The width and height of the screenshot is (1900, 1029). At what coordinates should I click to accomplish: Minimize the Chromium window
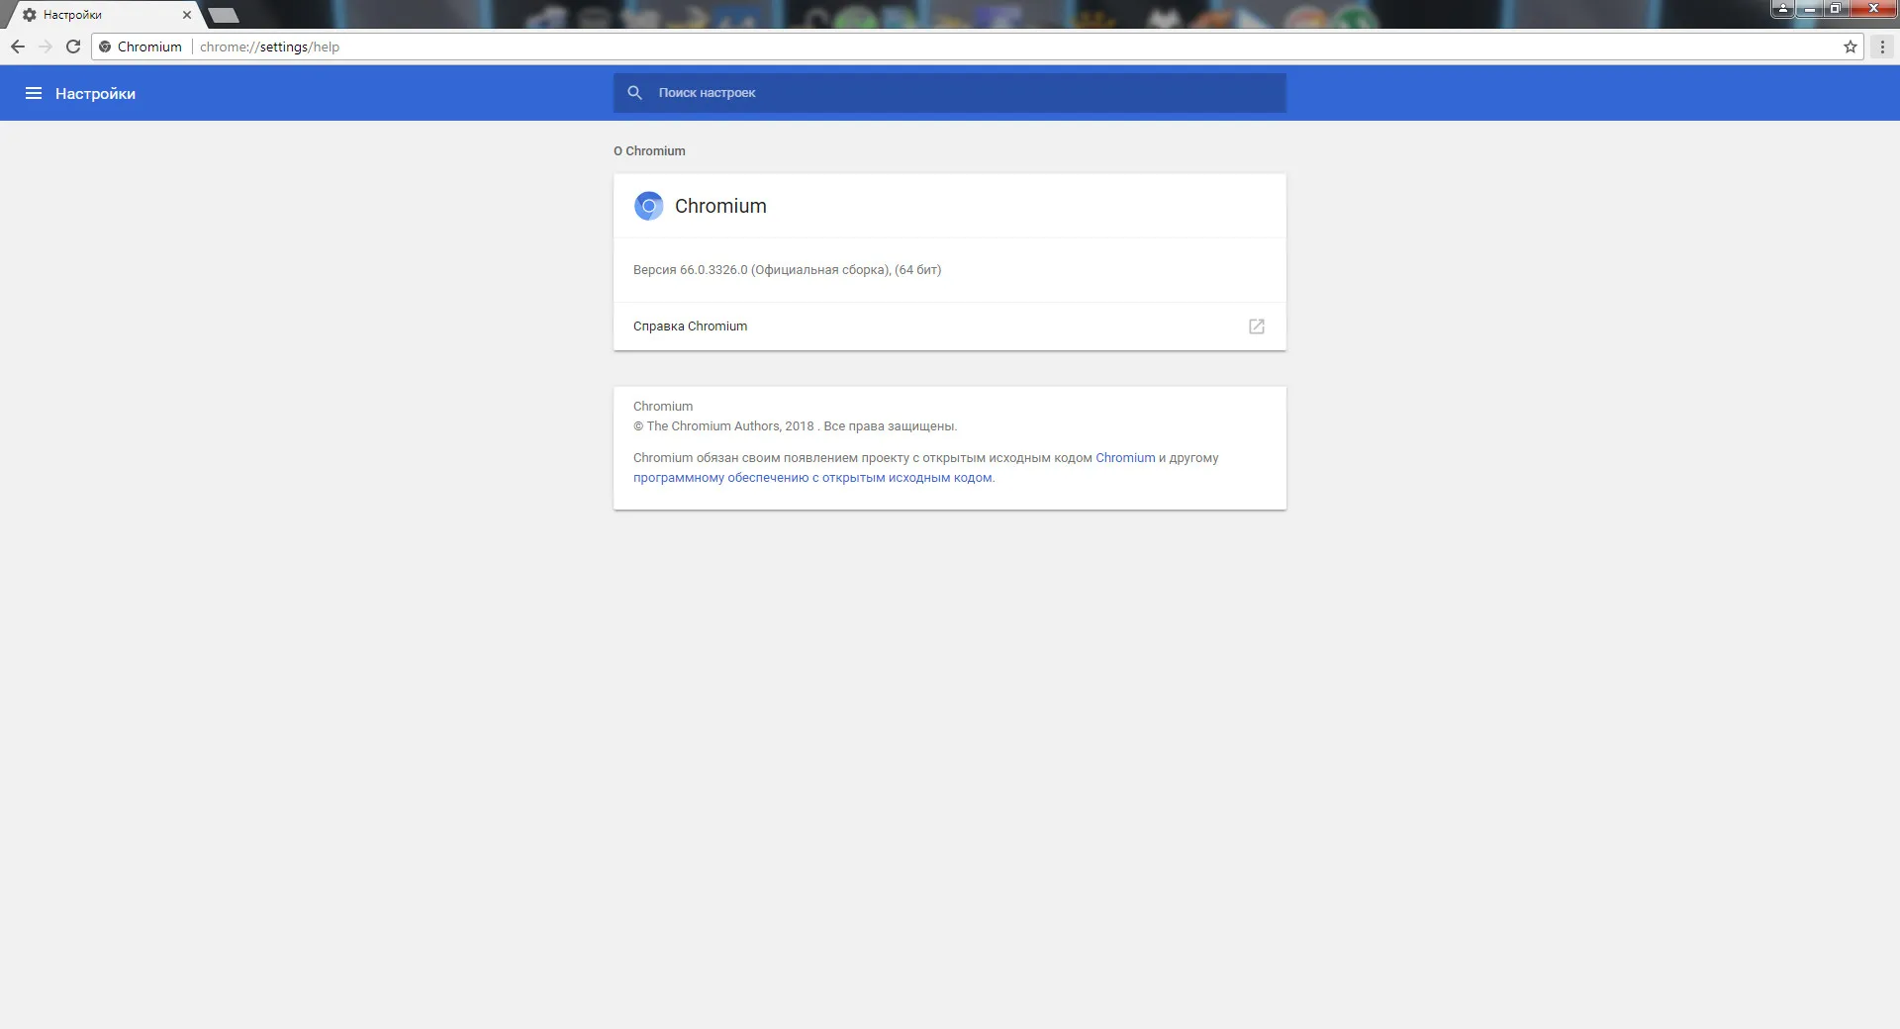tap(1810, 9)
